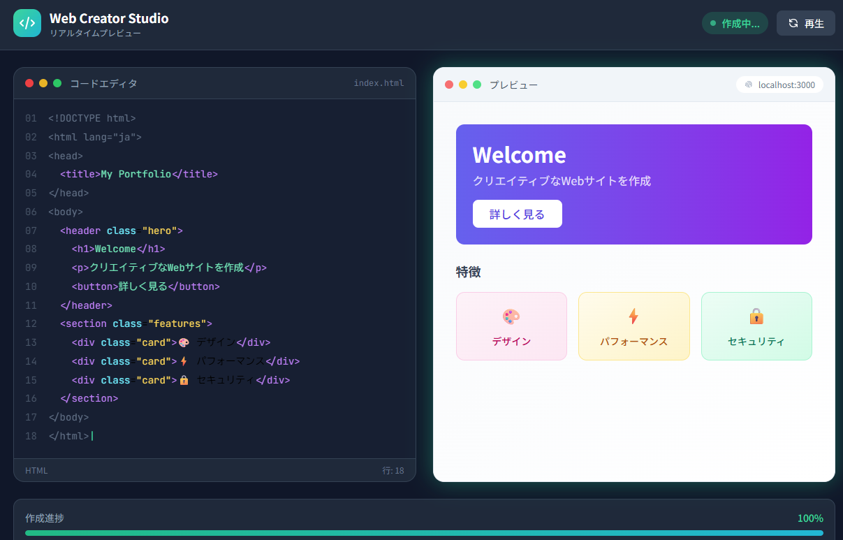Screen dimensions: 843x540
Task: Click the fingerprint icon beside localhost:3000
Action: pyautogui.click(x=749, y=85)
